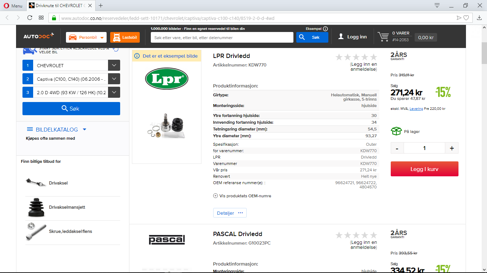
Task: Open the Opera Menu button
Action: [13, 6]
